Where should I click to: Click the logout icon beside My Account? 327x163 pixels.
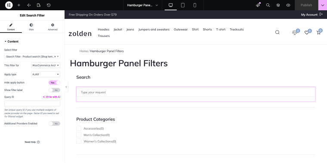click(x=321, y=15)
